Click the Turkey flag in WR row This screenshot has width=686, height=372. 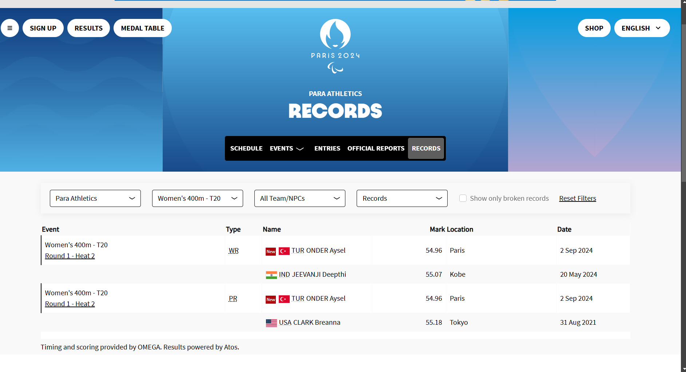pos(284,251)
